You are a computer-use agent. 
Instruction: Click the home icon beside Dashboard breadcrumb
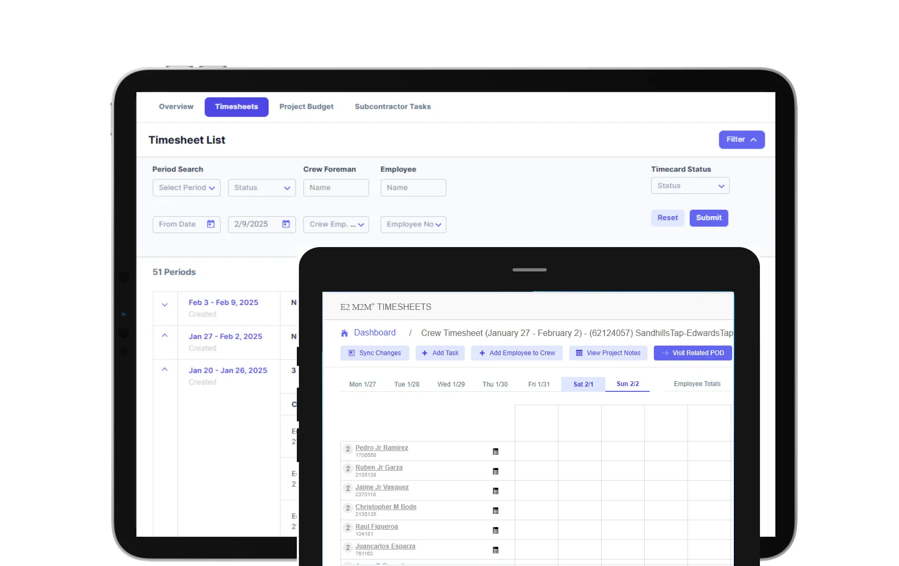pos(344,332)
